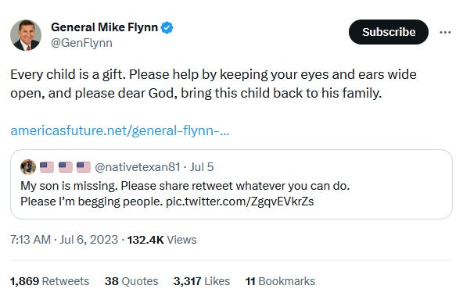Click the third American flag emoji
This screenshot has height=296, width=463.
point(84,167)
